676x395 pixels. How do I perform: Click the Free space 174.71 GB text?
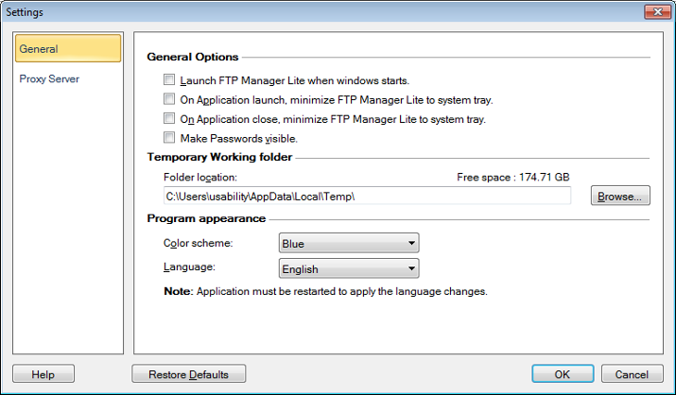point(512,177)
